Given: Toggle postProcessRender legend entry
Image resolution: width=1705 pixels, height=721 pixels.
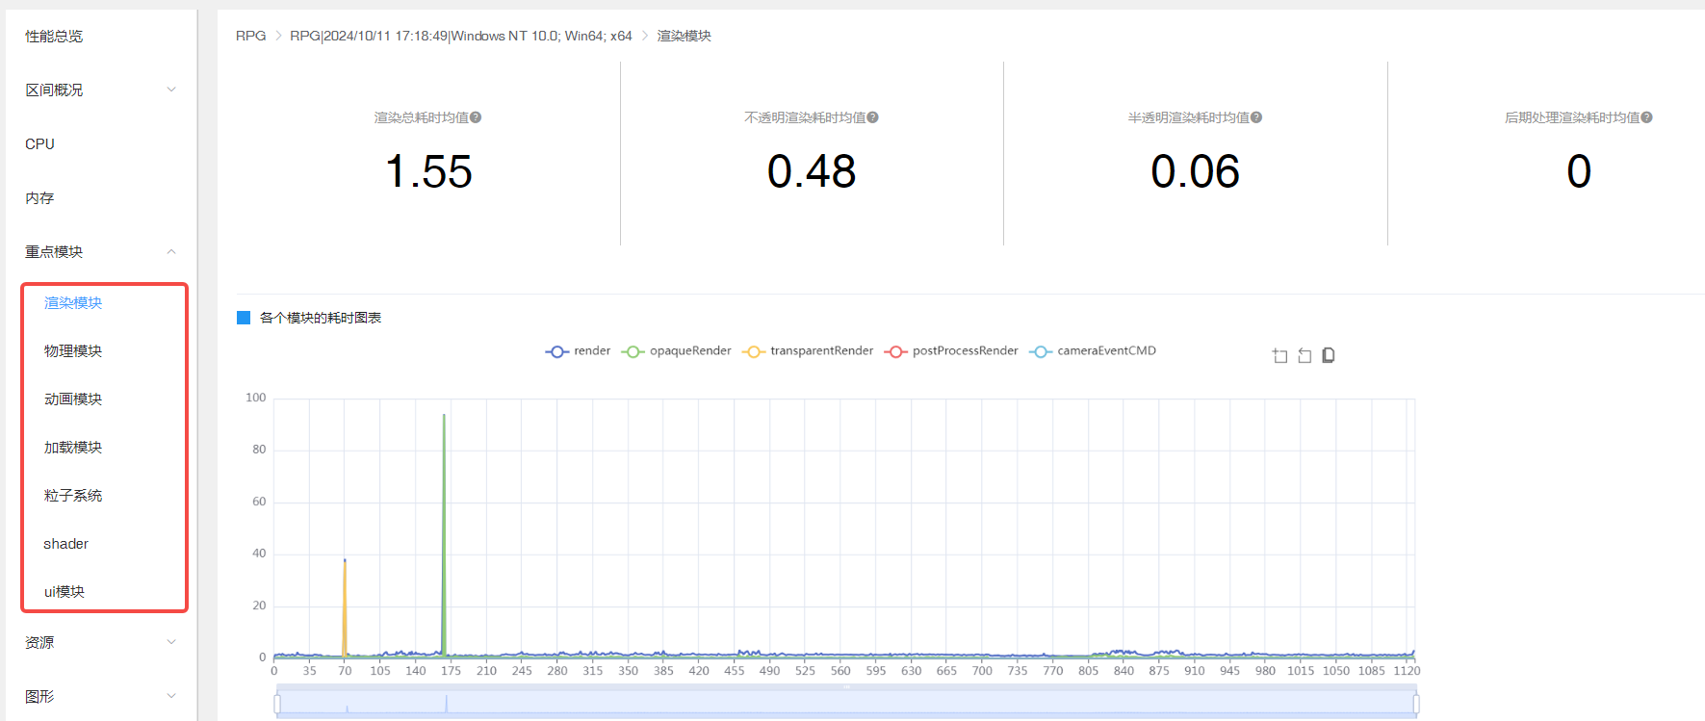Looking at the screenshot, I should pyautogui.click(x=951, y=351).
